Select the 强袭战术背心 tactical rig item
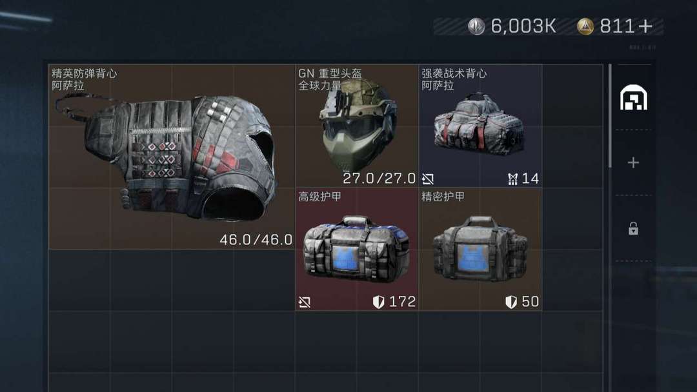 point(480,126)
